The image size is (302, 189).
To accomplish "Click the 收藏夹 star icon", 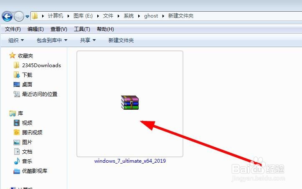I will (x=13, y=55).
